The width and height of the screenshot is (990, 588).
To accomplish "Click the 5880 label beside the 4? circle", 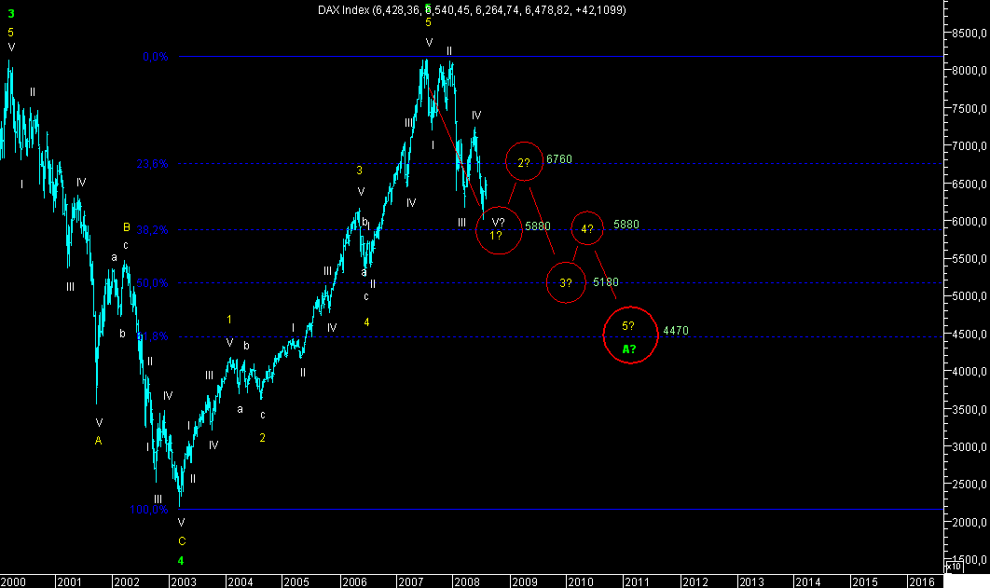I will pyautogui.click(x=626, y=224).
